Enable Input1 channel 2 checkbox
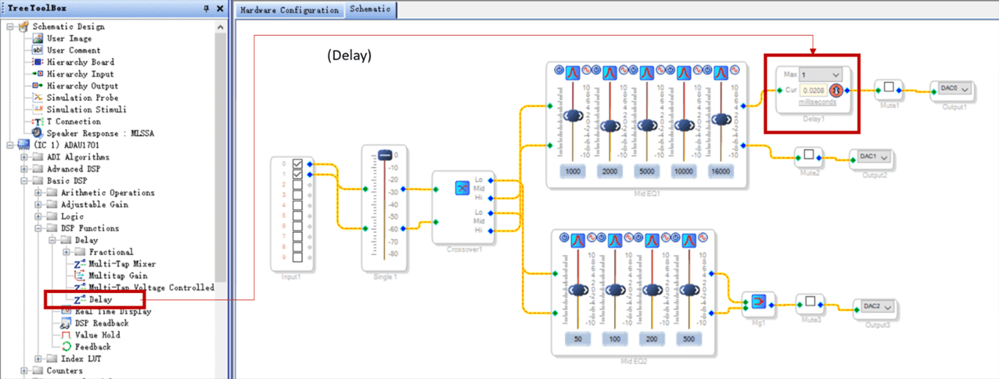The width and height of the screenshot is (999, 379). tap(298, 185)
